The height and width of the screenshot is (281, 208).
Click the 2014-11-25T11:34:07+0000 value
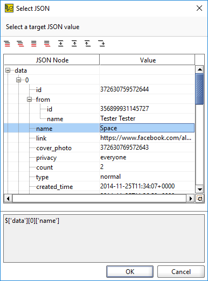pyautogui.click(x=137, y=186)
